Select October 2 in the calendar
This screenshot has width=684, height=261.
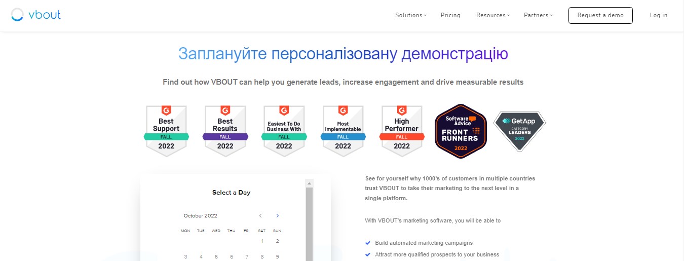pyautogui.click(x=277, y=241)
